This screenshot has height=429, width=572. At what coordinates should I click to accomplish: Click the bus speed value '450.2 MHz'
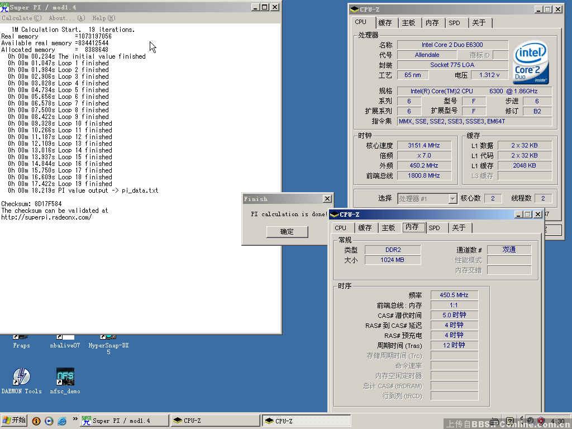424,165
